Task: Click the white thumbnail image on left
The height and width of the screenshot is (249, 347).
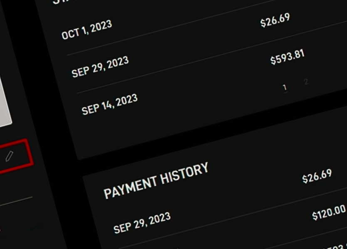Action: (x=5, y=102)
